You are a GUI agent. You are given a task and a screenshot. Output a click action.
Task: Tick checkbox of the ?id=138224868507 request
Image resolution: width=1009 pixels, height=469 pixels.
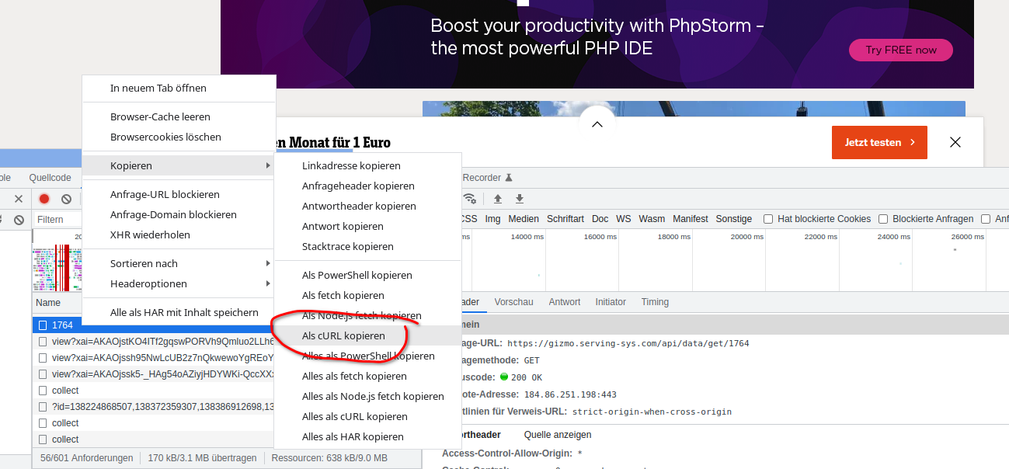pos(43,407)
